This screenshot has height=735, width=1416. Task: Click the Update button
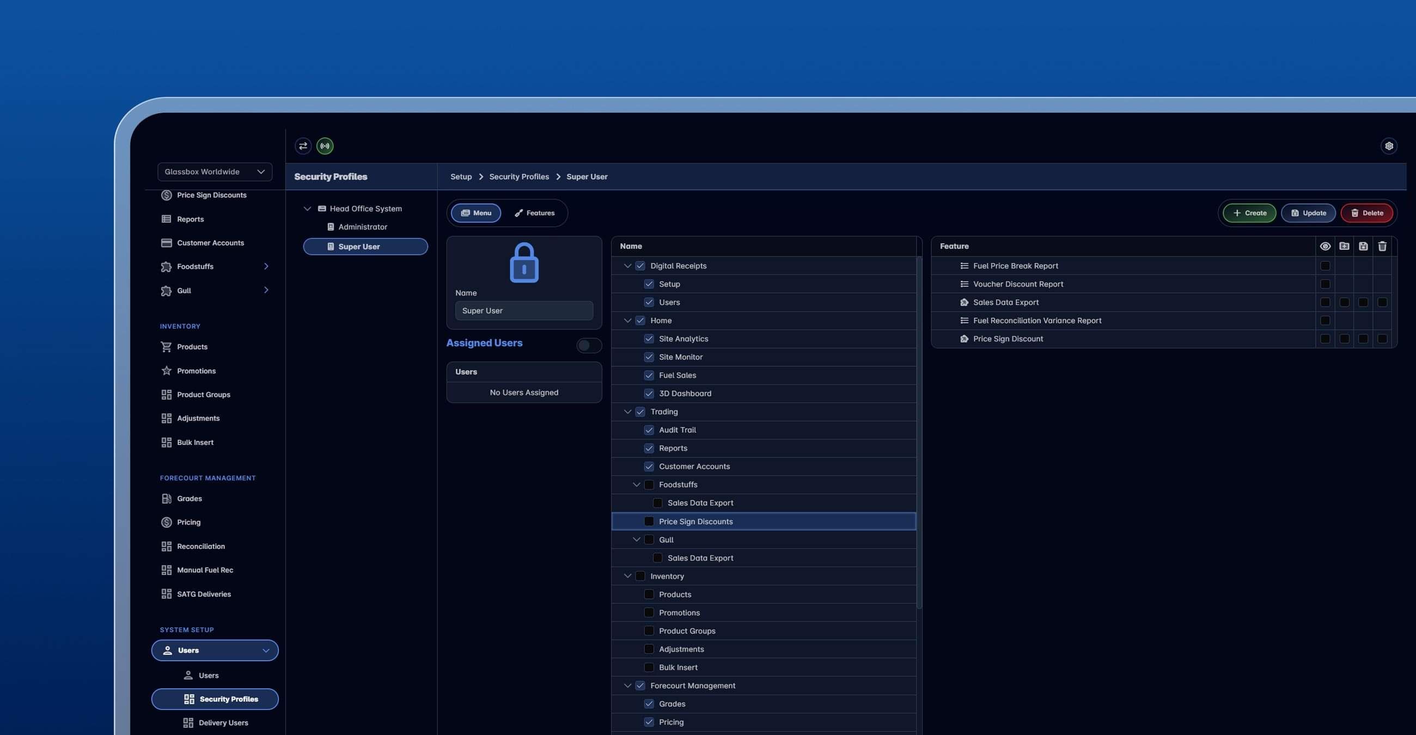(1308, 213)
